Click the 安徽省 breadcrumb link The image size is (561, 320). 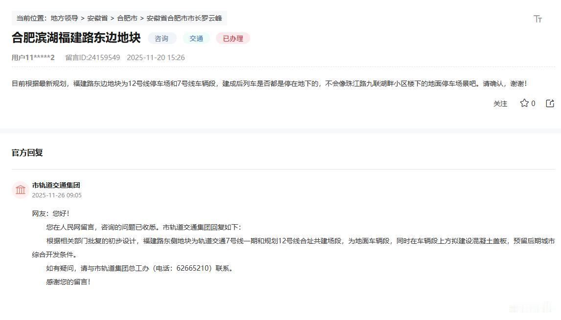[x=97, y=18]
